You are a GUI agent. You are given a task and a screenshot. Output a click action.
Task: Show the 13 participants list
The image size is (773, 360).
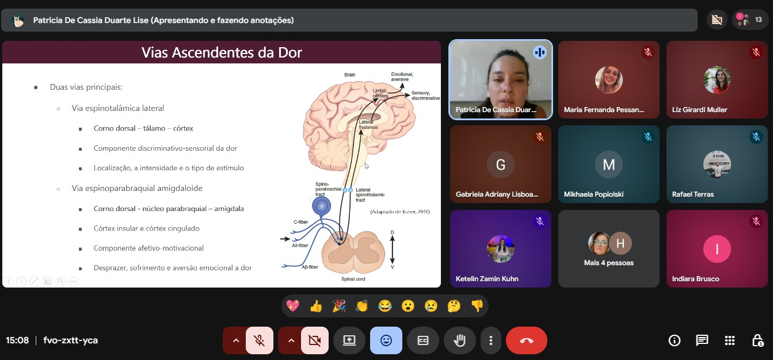749,20
